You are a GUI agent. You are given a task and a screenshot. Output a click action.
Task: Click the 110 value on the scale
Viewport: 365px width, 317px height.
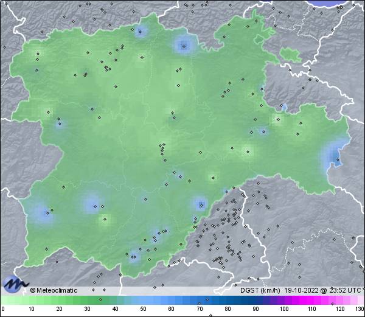(x=312, y=309)
